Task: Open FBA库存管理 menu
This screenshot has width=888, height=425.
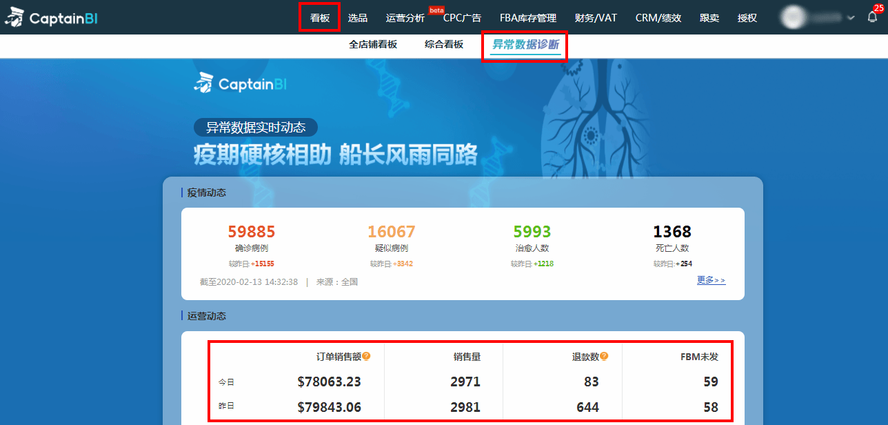Action: (528, 18)
